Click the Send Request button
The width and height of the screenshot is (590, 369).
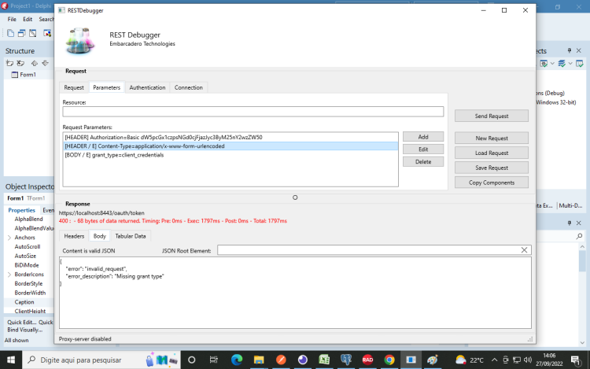[x=492, y=116]
